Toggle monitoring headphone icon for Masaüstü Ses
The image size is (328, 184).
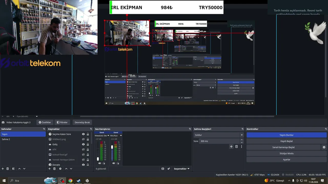(x=104, y=163)
